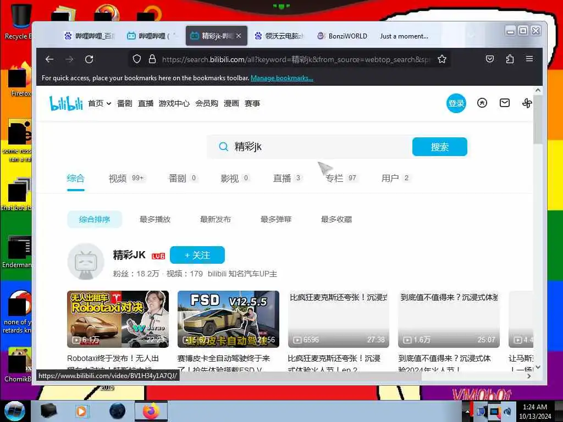The image size is (563, 422).
Task: Switch to the BonziWORLD tab
Action: tap(342, 36)
